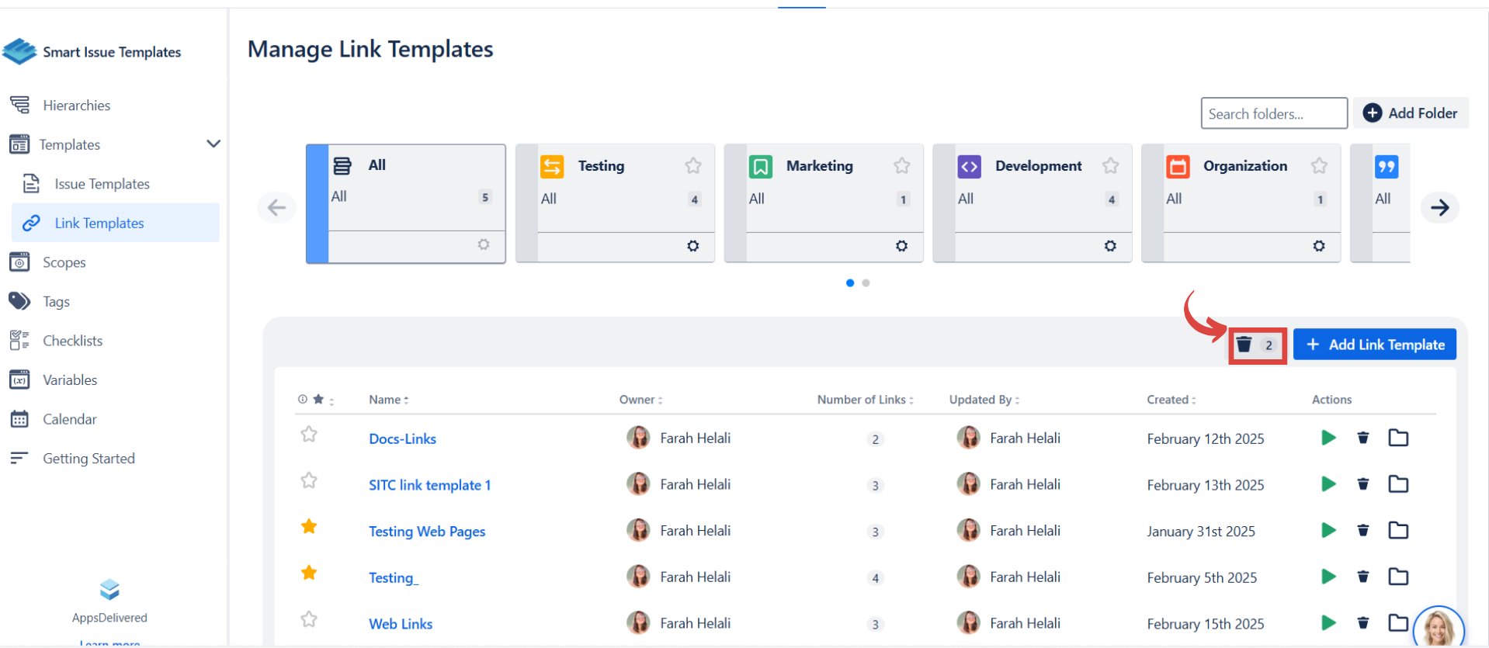Sort table by Name column

(x=388, y=400)
